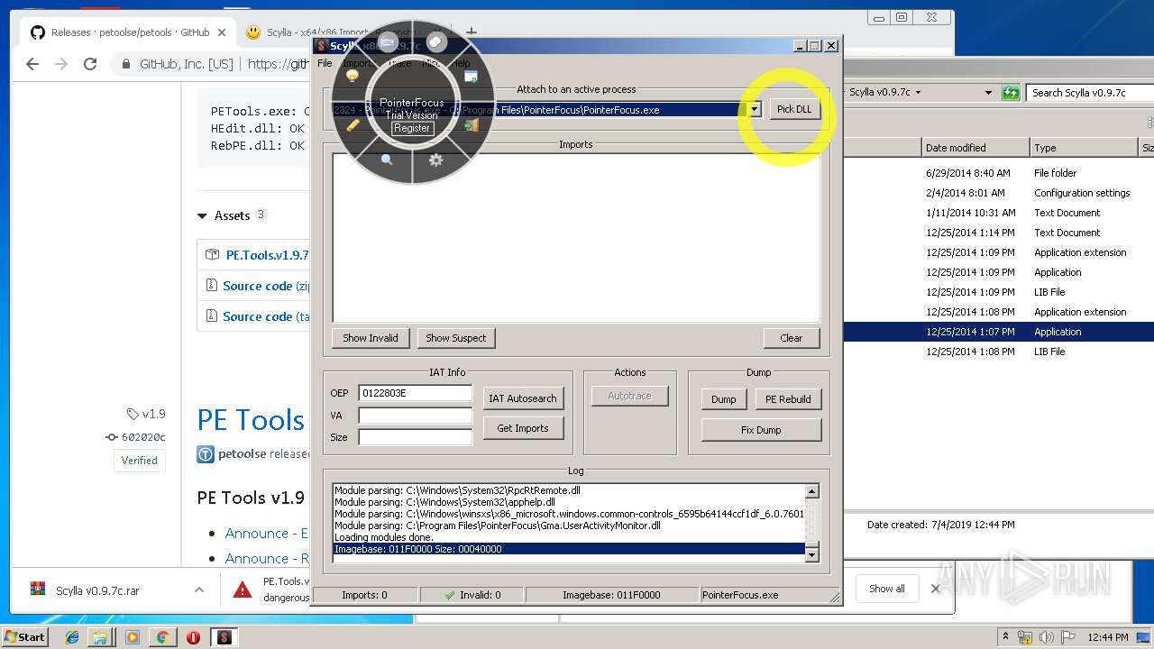
Task: Click Show all downloads button
Action: (x=886, y=589)
